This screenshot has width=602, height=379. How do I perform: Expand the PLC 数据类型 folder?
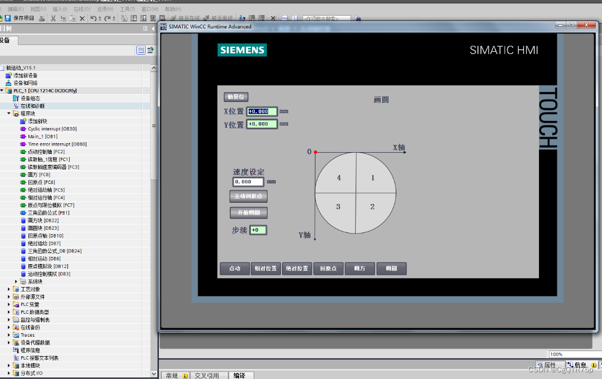point(9,312)
